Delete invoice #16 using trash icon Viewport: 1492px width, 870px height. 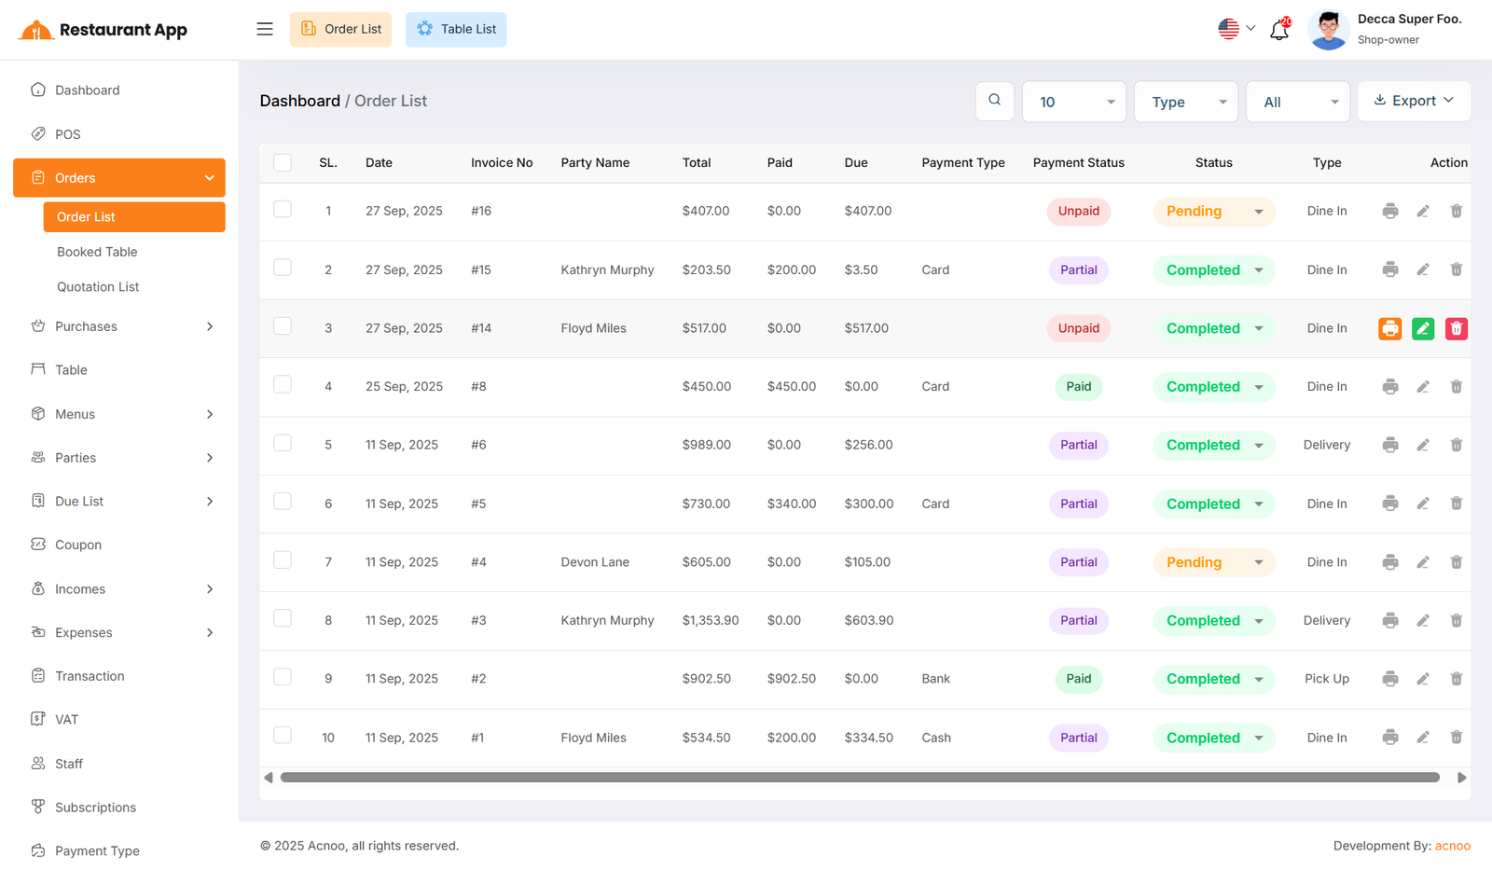[x=1456, y=212]
